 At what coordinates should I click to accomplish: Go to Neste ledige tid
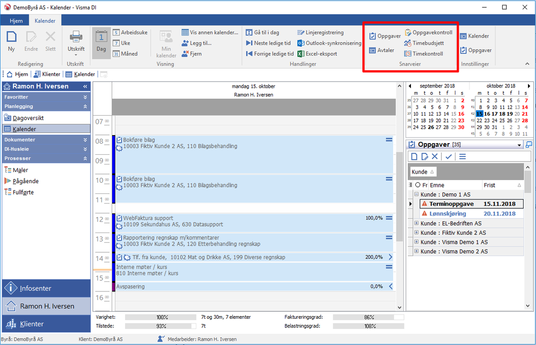268,43
